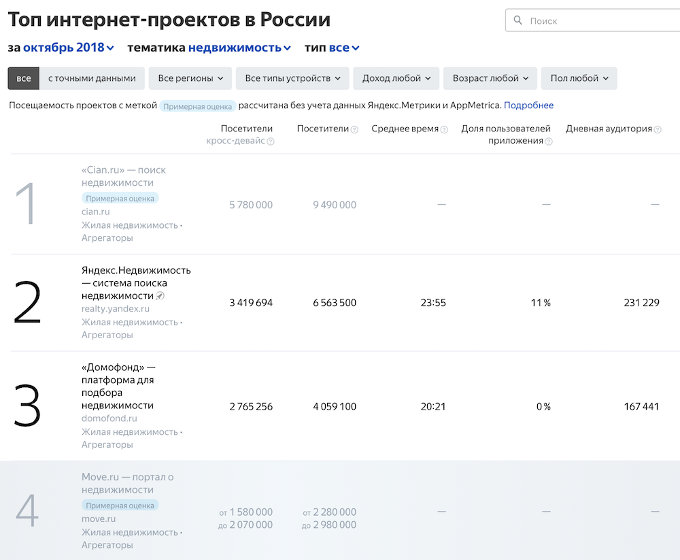Click Домофонд cross-device value 2 765 256
This screenshot has height=560, width=680.
click(251, 406)
